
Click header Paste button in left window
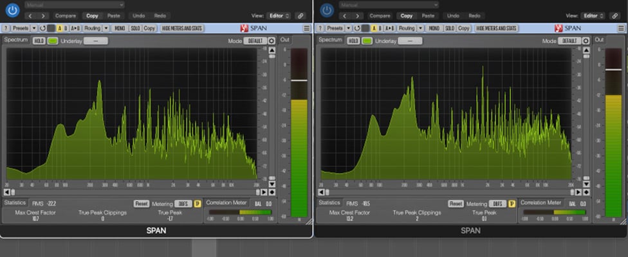[114, 16]
